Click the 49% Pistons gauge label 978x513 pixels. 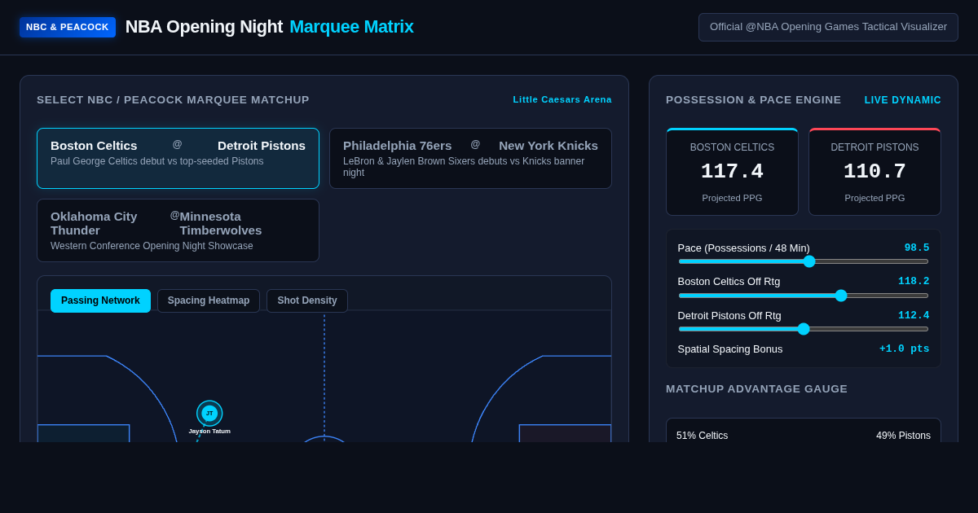tap(903, 436)
